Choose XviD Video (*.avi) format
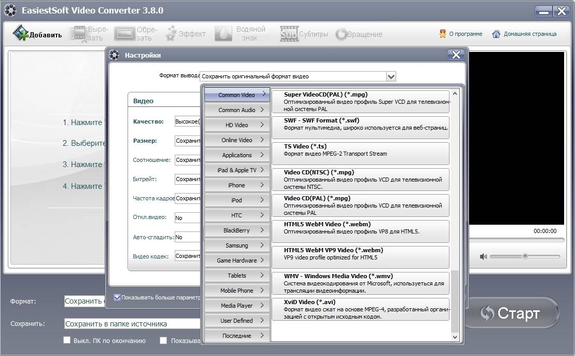The height and width of the screenshot is (356, 575). pyautogui.click(x=360, y=309)
